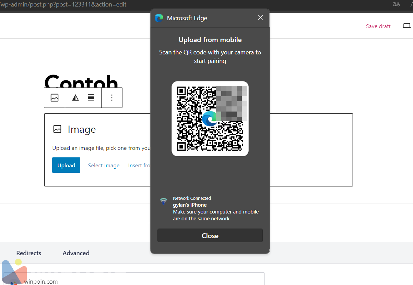Open the Select Image media library link
Viewport: 413px width, 285px height.
point(104,166)
